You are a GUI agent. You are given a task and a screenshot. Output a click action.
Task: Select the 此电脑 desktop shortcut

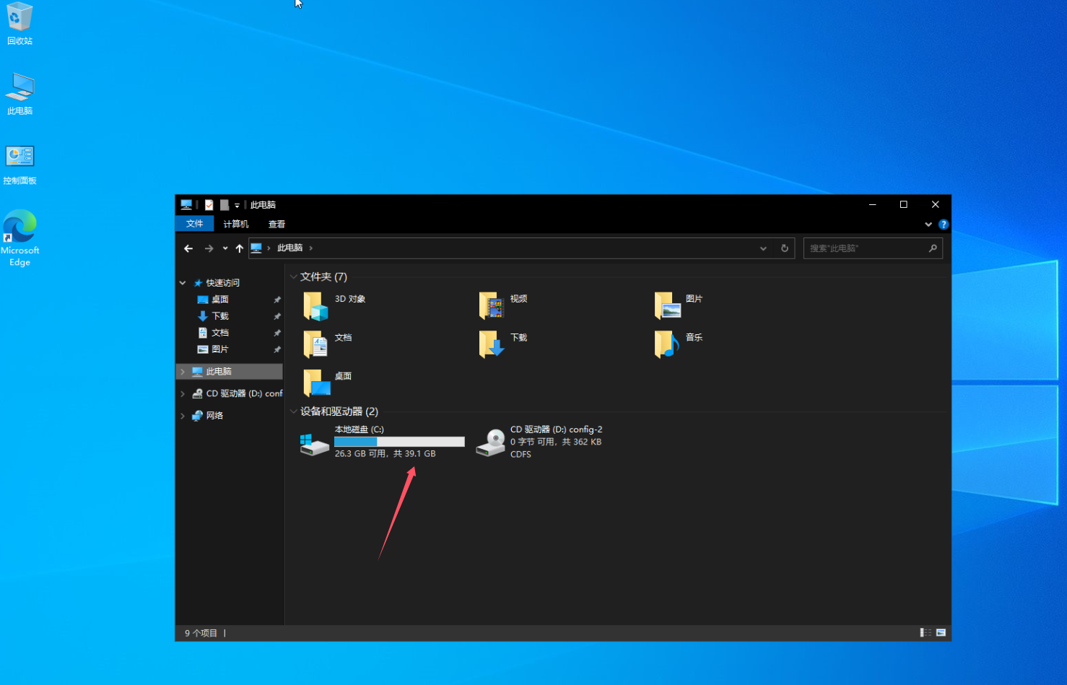pos(19,94)
